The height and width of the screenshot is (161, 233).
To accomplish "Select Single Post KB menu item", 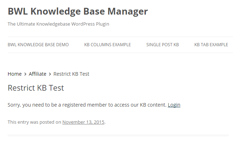I will click(x=163, y=45).
